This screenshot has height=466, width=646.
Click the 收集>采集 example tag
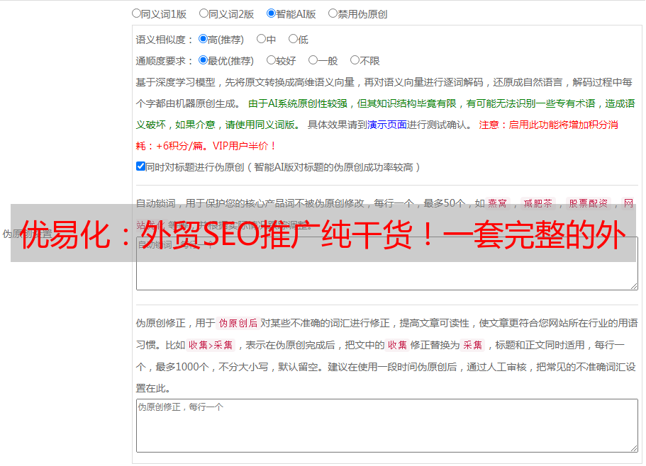click(x=211, y=345)
